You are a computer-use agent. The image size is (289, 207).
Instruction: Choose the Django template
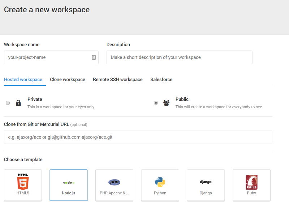[206, 185]
